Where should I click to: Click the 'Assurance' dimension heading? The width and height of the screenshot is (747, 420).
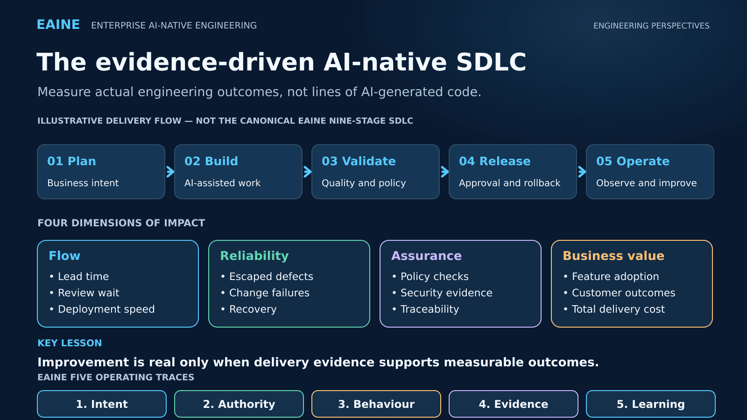pyautogui.click(x=426, y=256)
